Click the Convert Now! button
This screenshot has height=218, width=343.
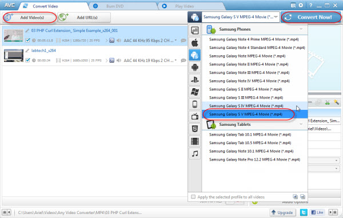tap(311, 17)
